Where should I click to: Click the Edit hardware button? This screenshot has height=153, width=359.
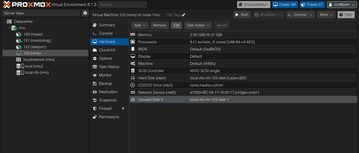[176, 25]
